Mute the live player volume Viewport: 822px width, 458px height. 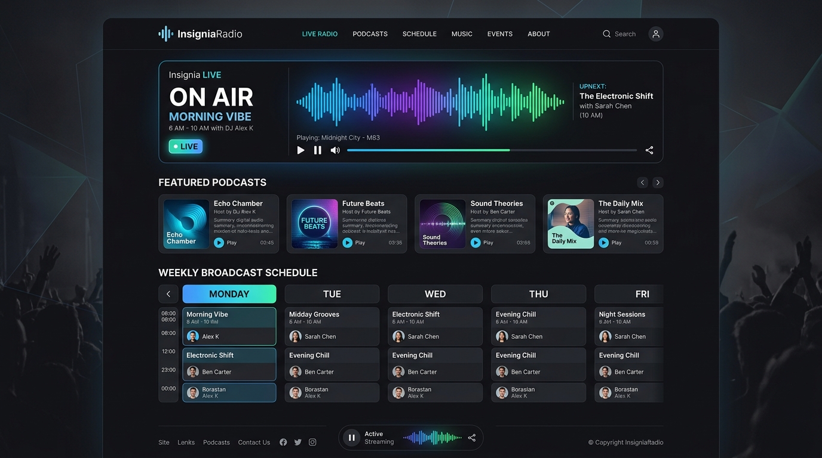point(335,150)
